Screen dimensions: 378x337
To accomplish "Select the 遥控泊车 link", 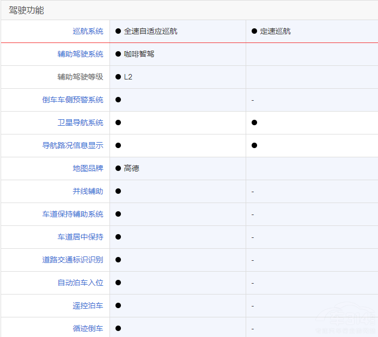I will point(88,305).
